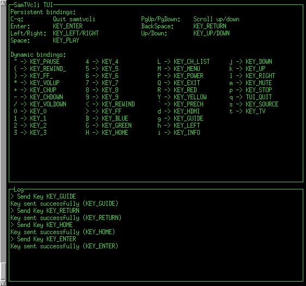Click log line '> Send Key KEY_HOME'
The height and width of the screenshot is (286, 306).
41,225
